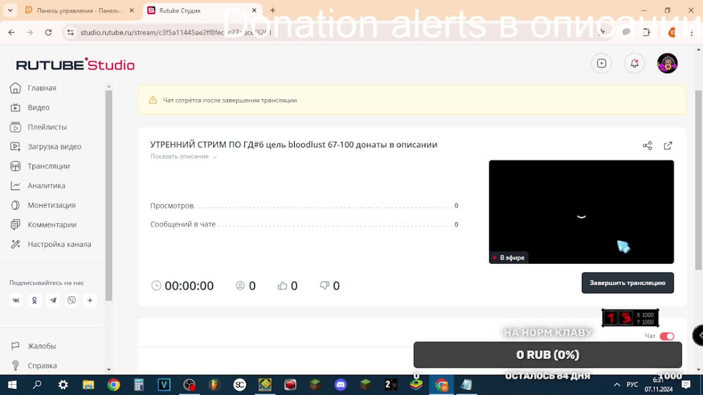
Task: Click the add content plus icon in header
Action: point(601,63)
